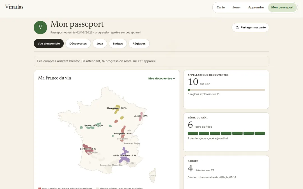Viewport: 303px width, 189px height.
Task: Select the Vue d'ensemble tab
Action: click(49, 43)
